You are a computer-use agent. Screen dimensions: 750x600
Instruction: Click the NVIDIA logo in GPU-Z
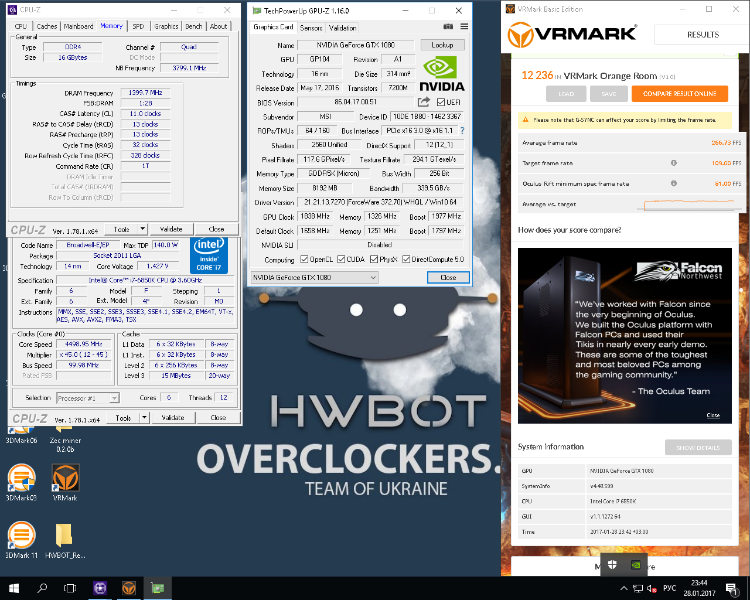(x=442, y=74)
